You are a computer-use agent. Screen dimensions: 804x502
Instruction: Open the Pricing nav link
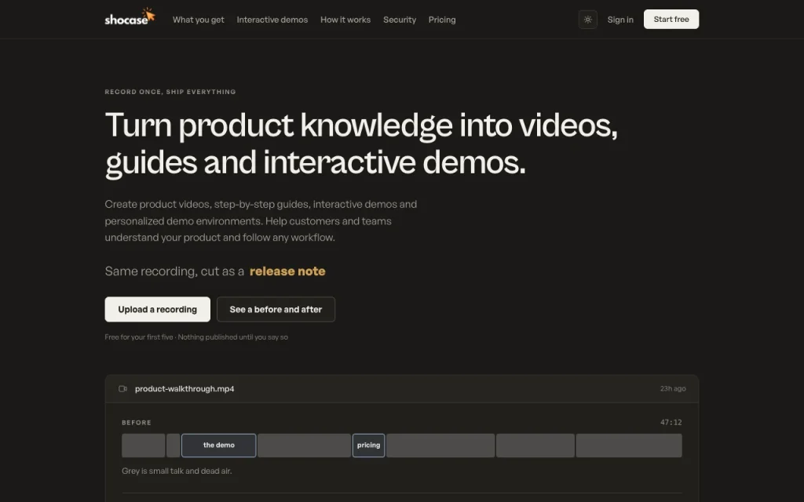coord(442,20)
